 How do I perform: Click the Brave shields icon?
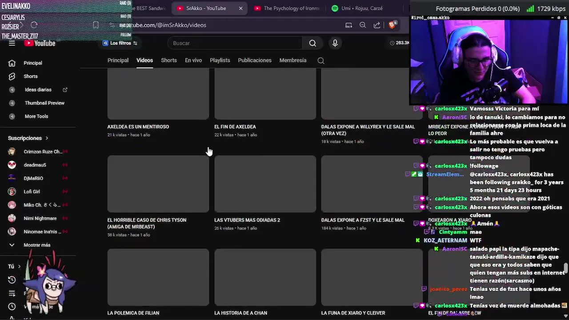pyautogui.click(x=392, y=25)
